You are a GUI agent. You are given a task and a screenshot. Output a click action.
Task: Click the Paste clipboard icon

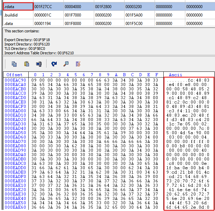26,64
